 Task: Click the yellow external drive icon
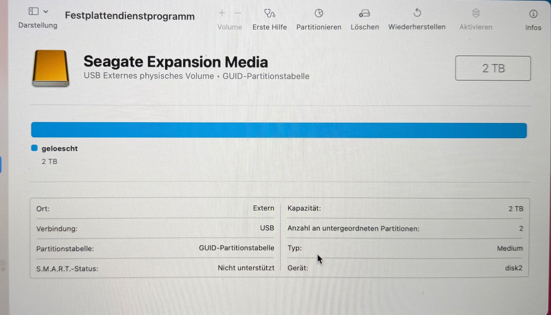tap(51, 68)
